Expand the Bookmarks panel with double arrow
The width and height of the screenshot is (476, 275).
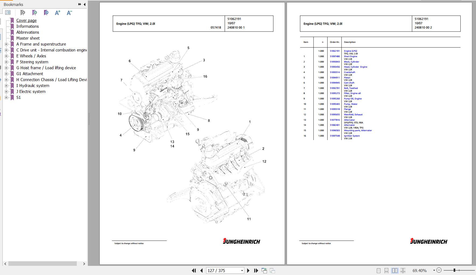click(x=79, y=4)
